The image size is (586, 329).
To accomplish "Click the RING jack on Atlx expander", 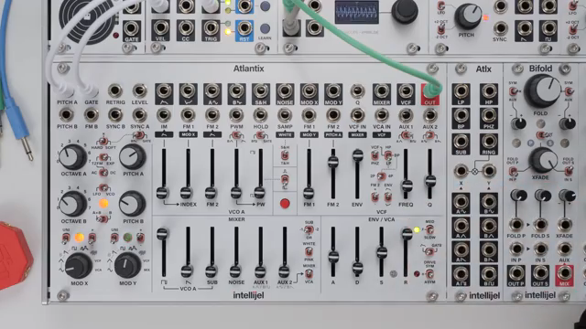I will click(x=489, y=142).
